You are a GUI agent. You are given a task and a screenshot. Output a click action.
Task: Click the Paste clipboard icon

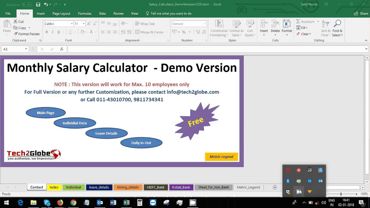pos(7,24)
